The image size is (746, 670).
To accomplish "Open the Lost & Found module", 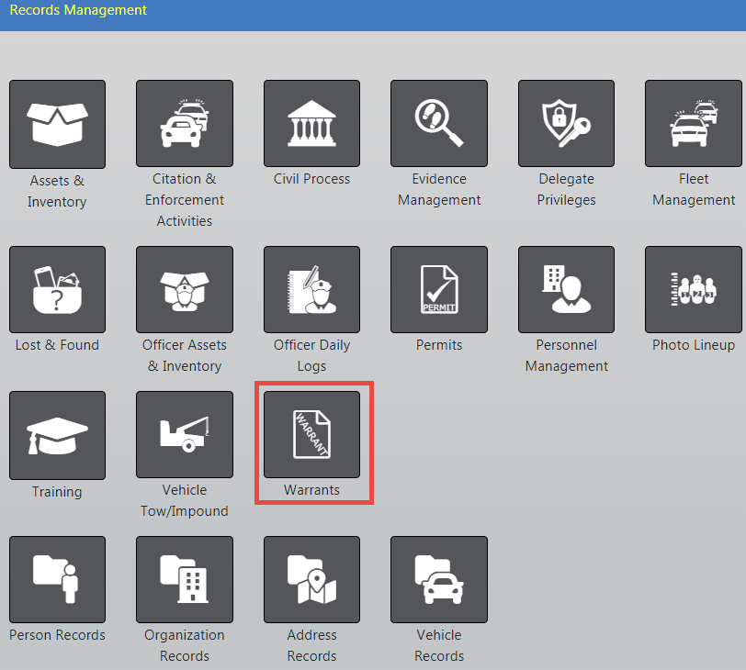I will pyautogui.click(x=57, y=289).
